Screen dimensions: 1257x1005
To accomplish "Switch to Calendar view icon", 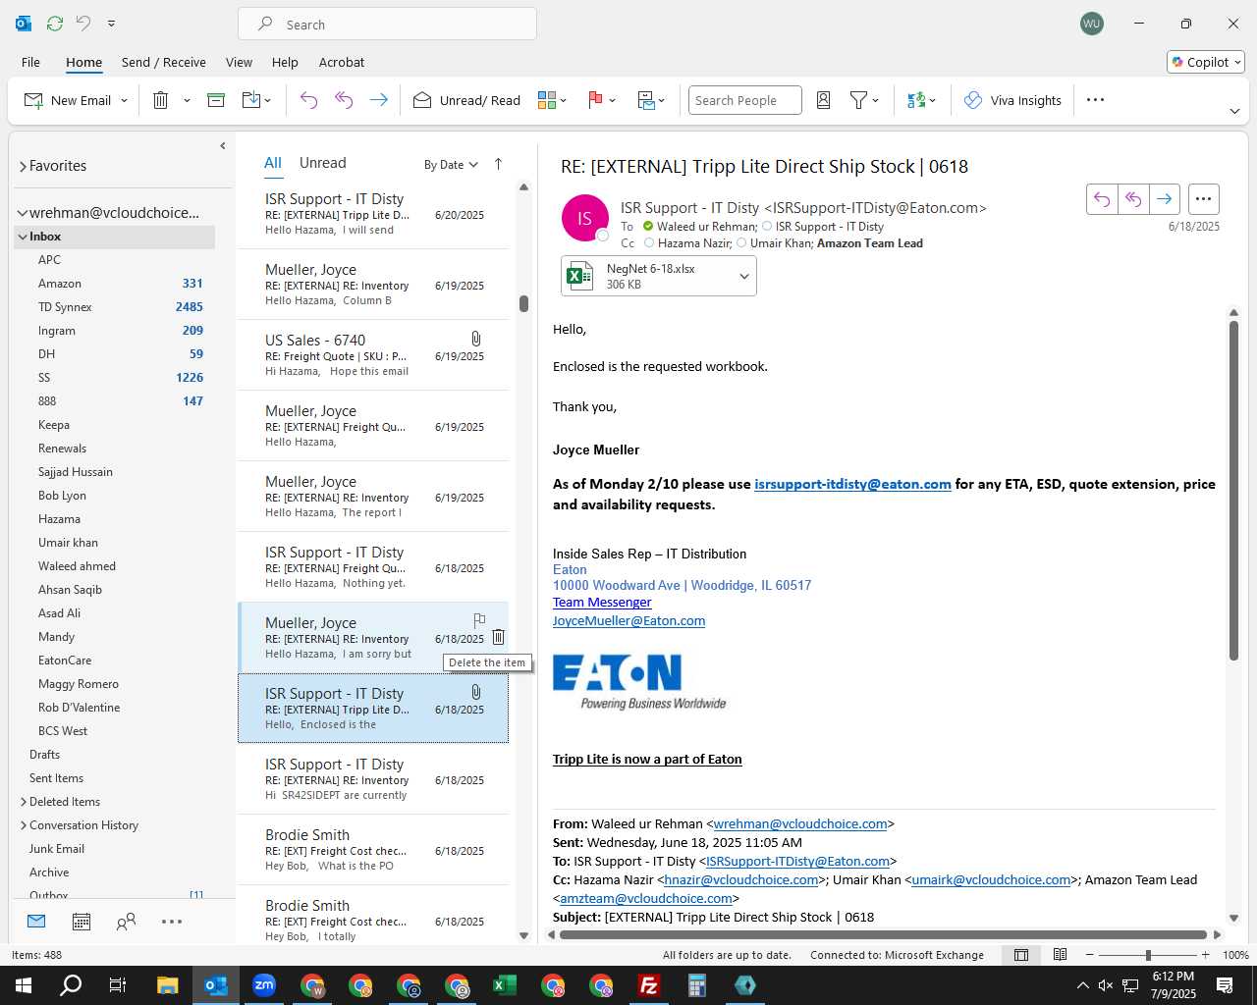I will (x=82, y=922).
